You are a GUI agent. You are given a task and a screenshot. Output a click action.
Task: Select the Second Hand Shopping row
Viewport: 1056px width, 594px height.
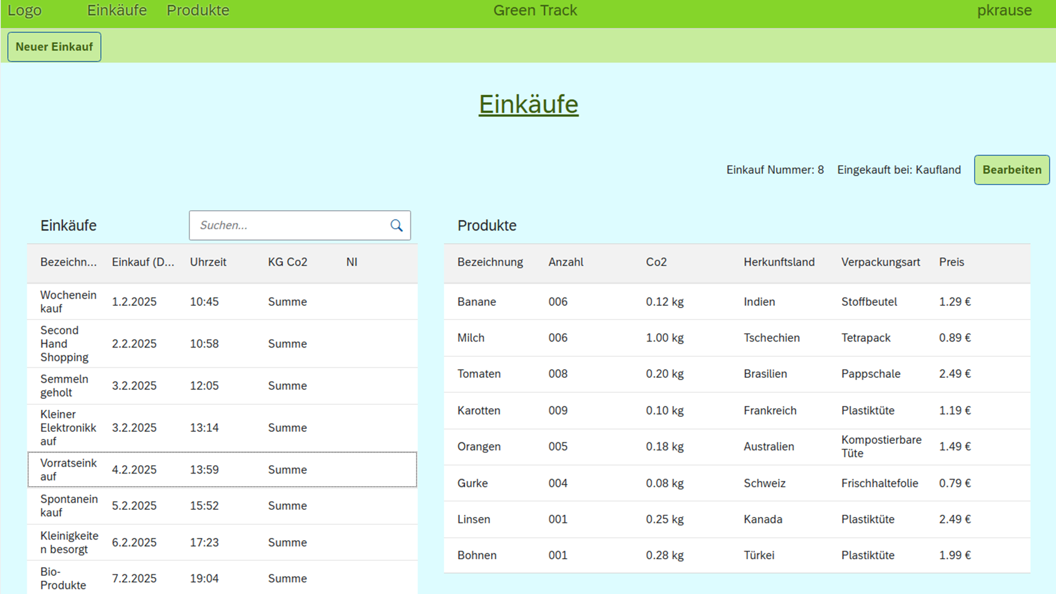coord(222,344)
